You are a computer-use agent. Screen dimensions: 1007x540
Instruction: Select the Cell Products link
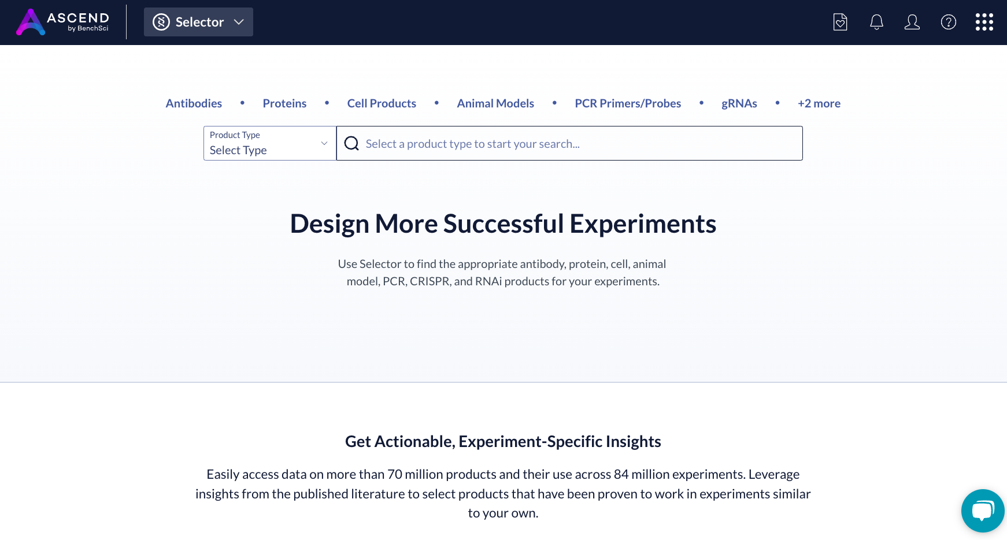tap(382, 103)
